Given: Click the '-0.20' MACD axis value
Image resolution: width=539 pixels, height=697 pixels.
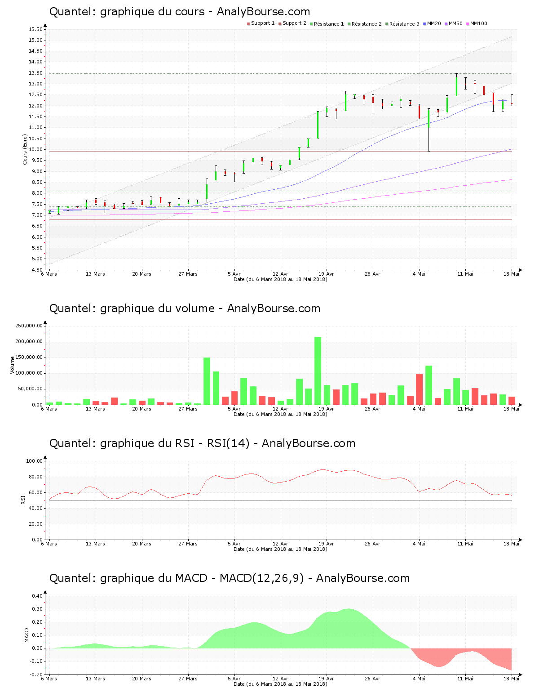Looking at the screenshot, I should [x=37, y=675].
